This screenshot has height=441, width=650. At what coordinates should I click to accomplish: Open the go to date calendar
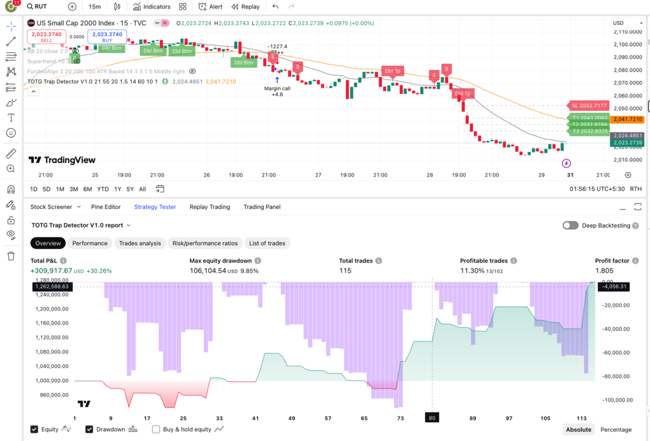click(160, 189)
